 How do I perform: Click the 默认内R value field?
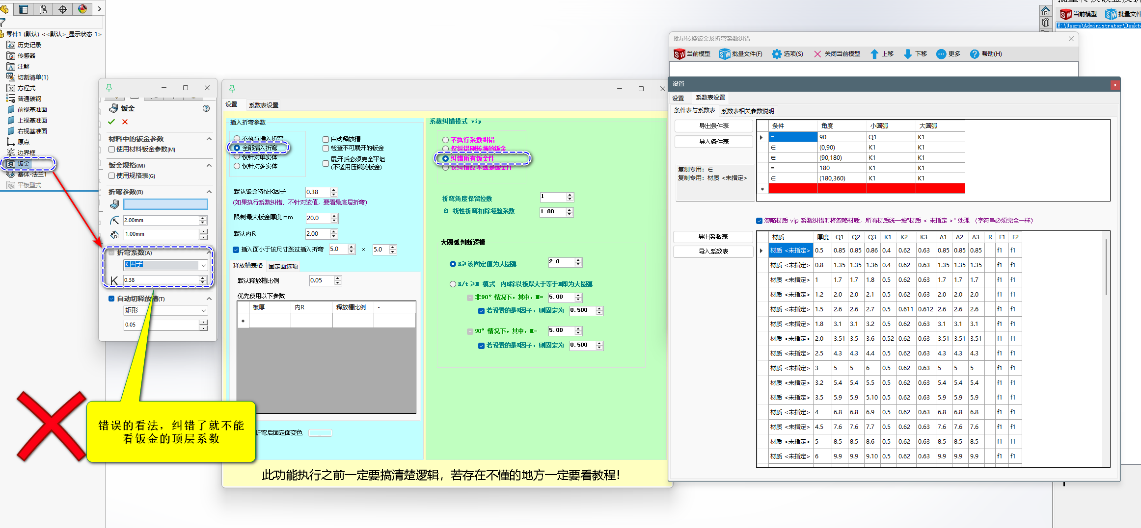tap(318, 234)
